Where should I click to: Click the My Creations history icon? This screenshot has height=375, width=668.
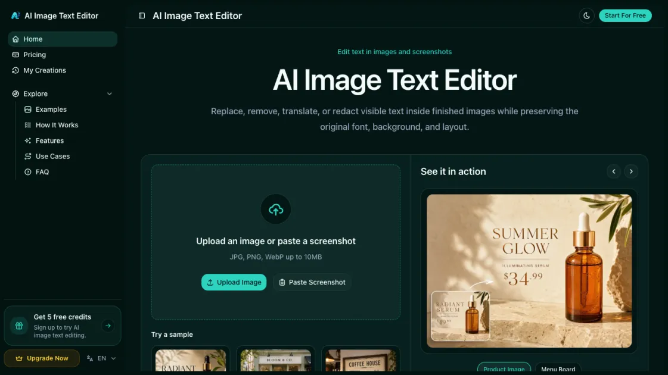tap(15, 71)
